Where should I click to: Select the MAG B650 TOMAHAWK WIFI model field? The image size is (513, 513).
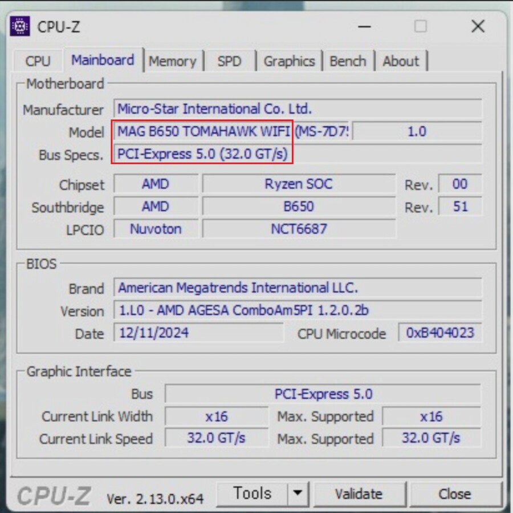[x=203, y=132]
